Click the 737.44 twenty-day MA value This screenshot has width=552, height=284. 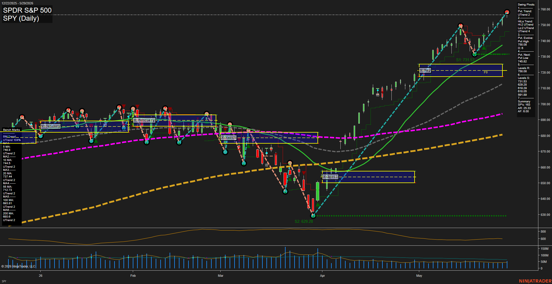point(8,177)
